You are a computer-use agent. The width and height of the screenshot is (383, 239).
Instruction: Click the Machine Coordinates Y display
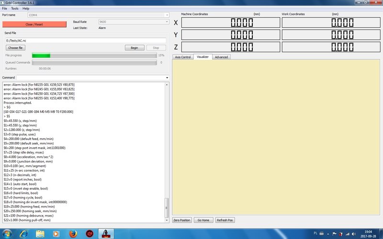click(x=231, y=35)
